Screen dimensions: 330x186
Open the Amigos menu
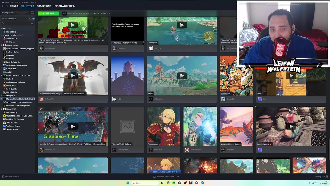(18, 2)
